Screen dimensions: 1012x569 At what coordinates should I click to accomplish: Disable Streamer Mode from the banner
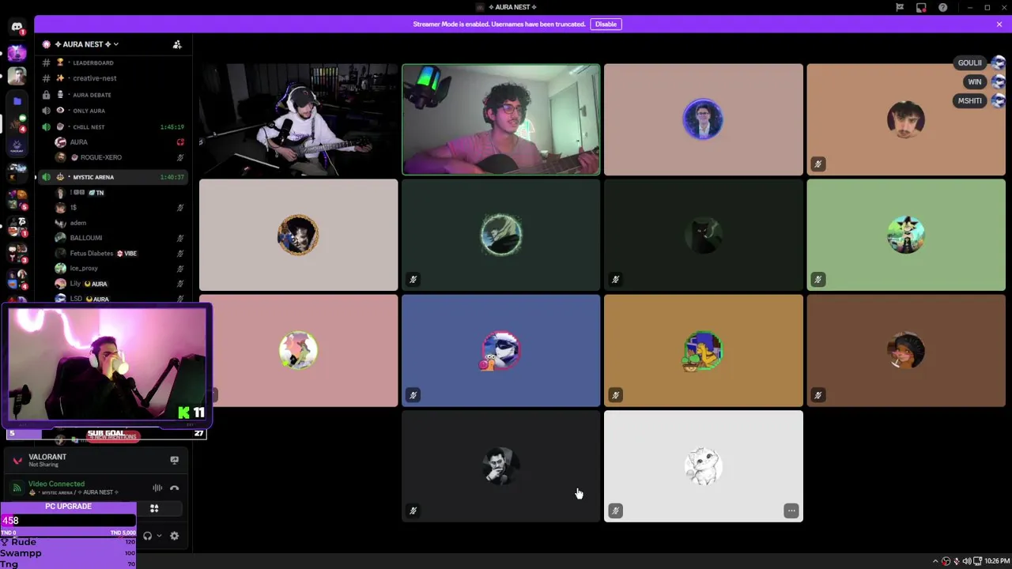click(606, 24)
